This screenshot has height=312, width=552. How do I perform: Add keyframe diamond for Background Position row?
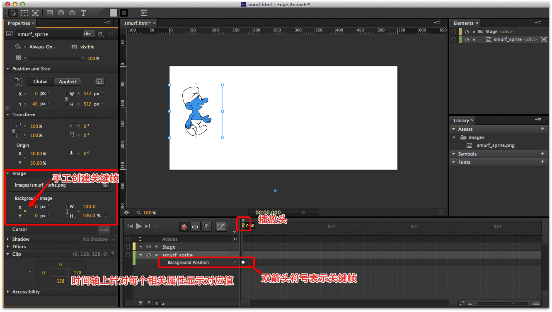coord(235,262)
